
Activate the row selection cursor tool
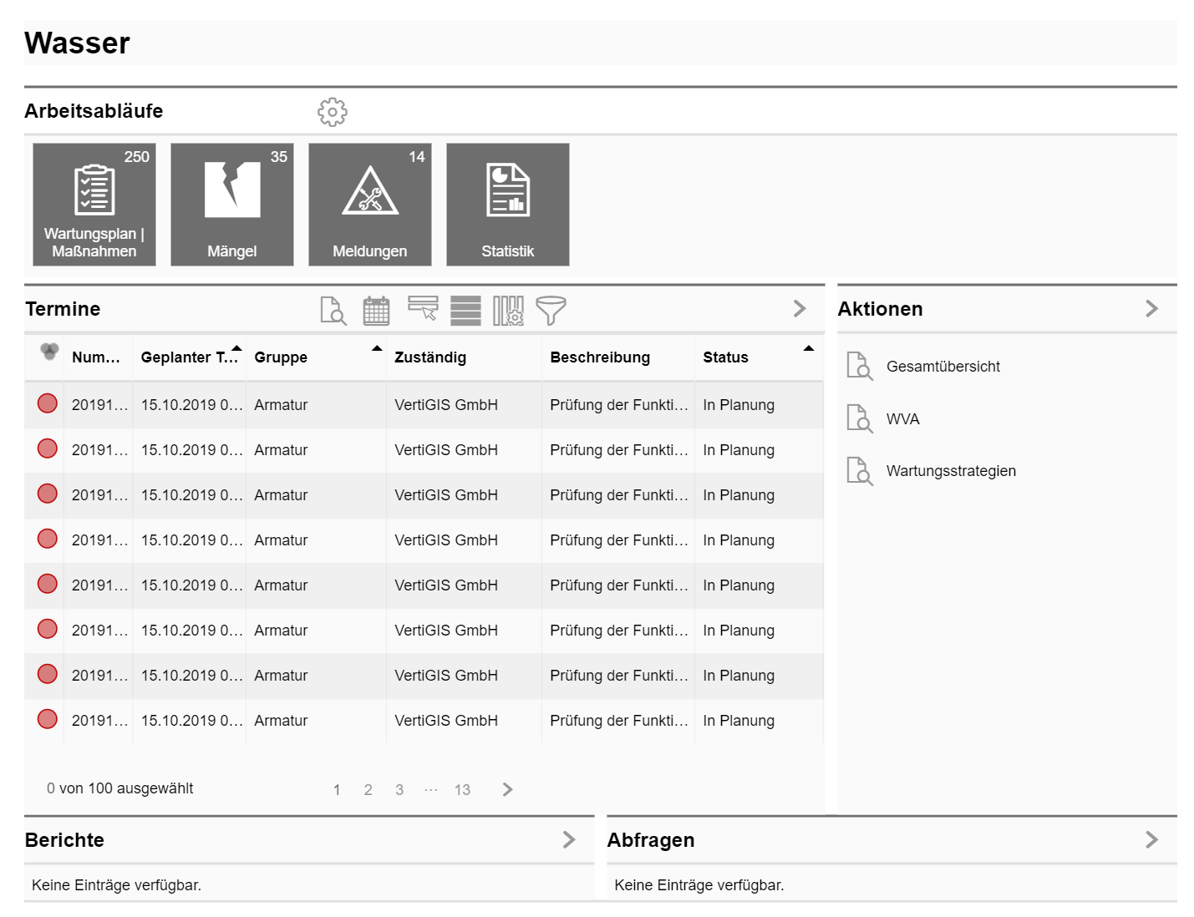[424, 308]
